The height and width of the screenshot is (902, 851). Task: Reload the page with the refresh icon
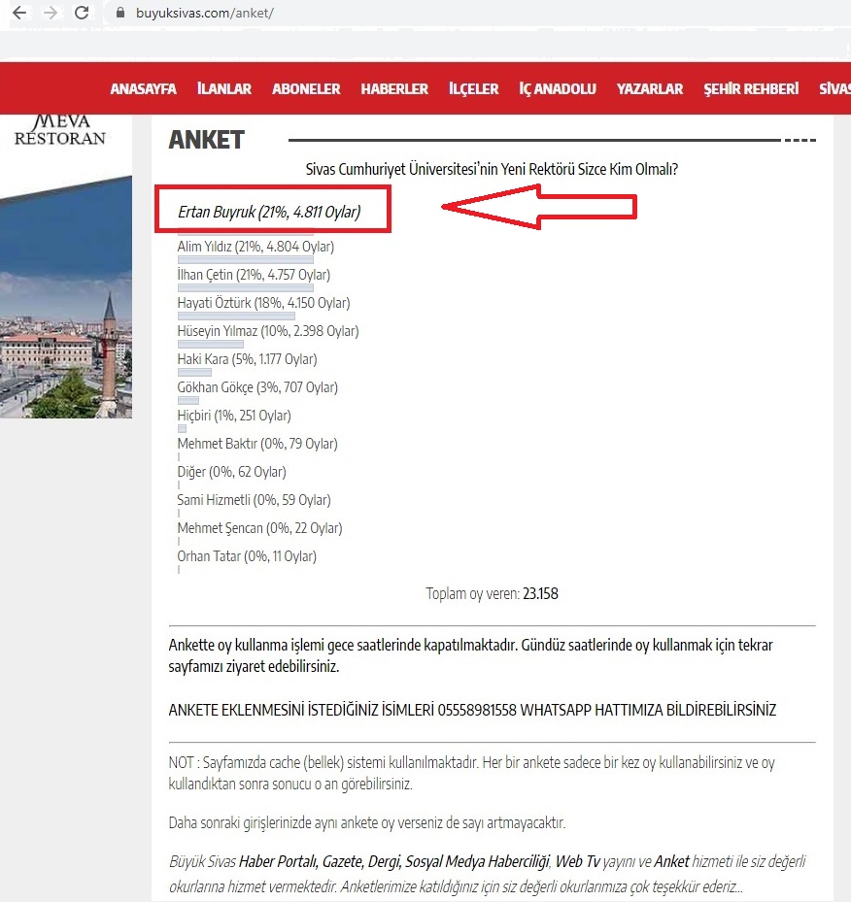(x=82, y=14)
